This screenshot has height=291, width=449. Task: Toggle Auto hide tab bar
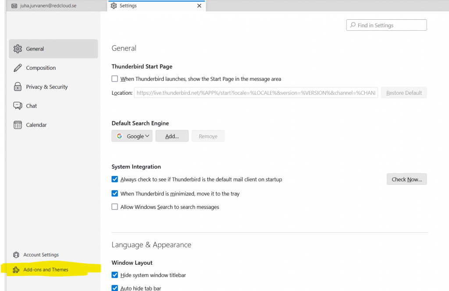(x=114, y=288)
